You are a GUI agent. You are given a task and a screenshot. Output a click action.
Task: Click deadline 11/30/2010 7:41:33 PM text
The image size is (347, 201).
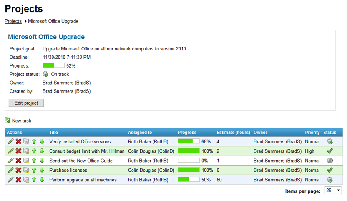point(67,57)
